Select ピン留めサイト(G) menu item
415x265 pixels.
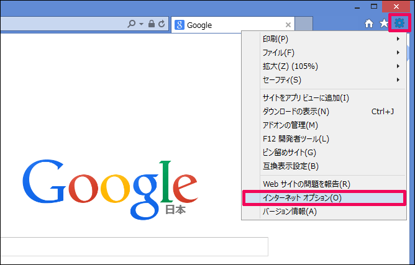click(324, 153)
